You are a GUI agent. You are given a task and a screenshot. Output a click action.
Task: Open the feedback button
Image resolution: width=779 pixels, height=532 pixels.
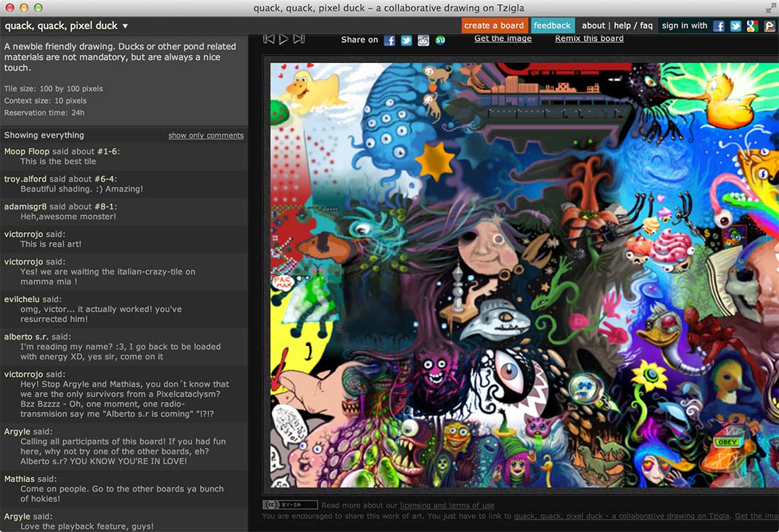tap(552, 25)
